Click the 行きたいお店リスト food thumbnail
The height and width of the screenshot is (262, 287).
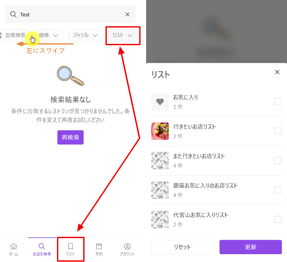pyautogui.click(x=160, y=131)
